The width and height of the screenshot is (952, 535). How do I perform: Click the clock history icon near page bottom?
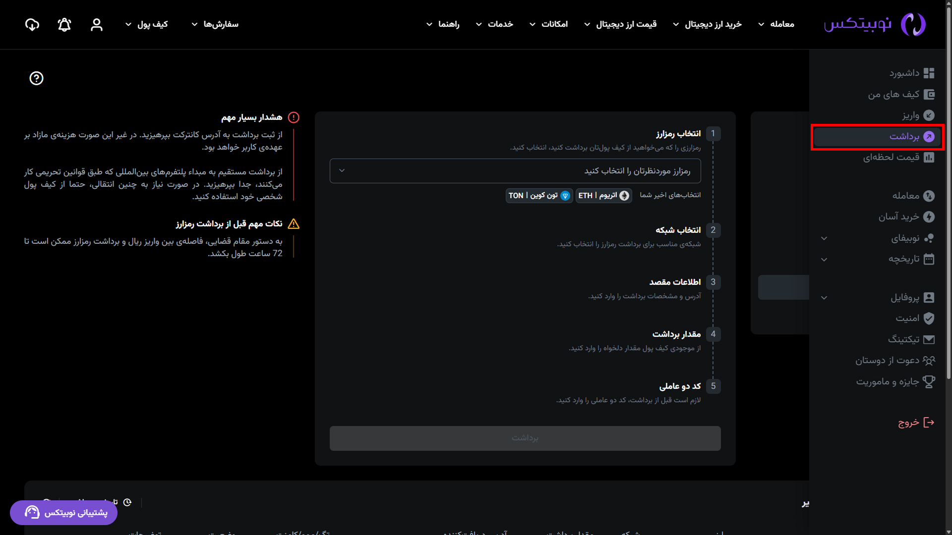pyautogui.click(x=127, y=502)
